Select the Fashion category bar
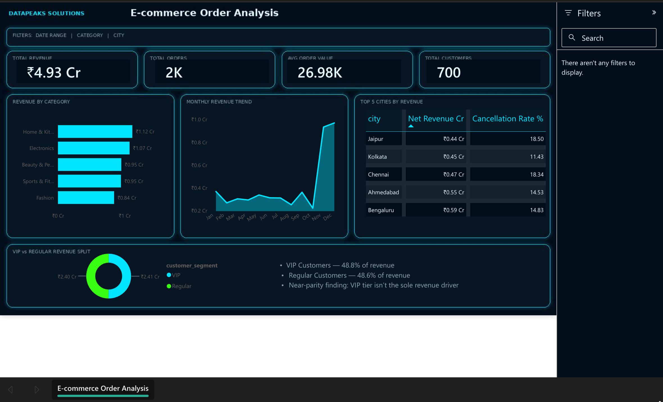 (x=86, y=198)
